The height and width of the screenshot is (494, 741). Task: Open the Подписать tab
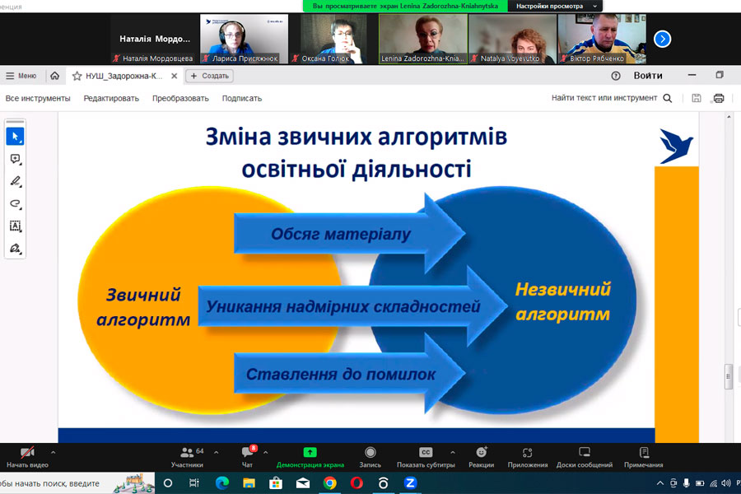pos(242,98)
